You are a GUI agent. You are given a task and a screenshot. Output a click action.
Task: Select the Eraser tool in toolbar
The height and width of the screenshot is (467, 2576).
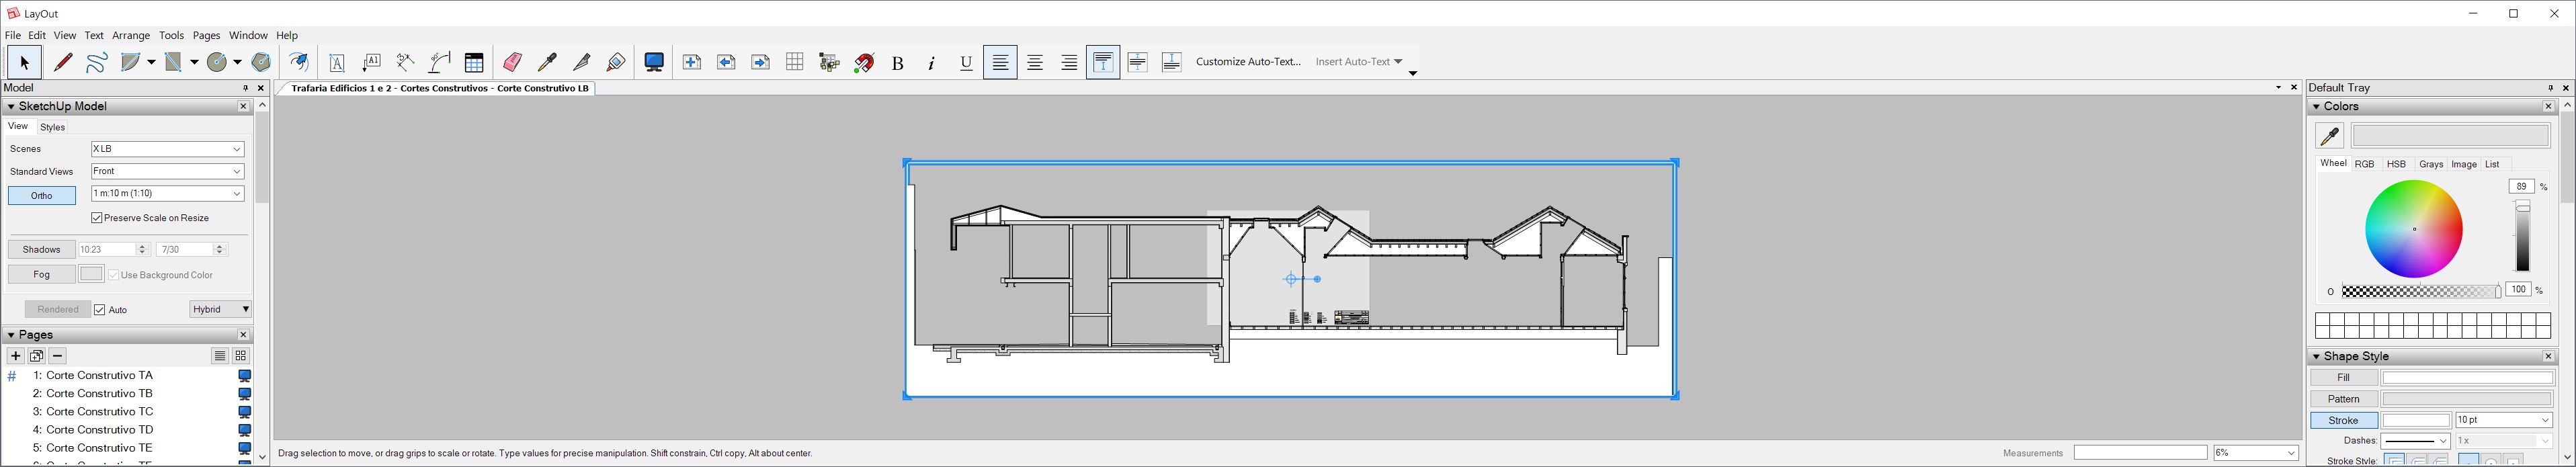[x=512, y=62]
